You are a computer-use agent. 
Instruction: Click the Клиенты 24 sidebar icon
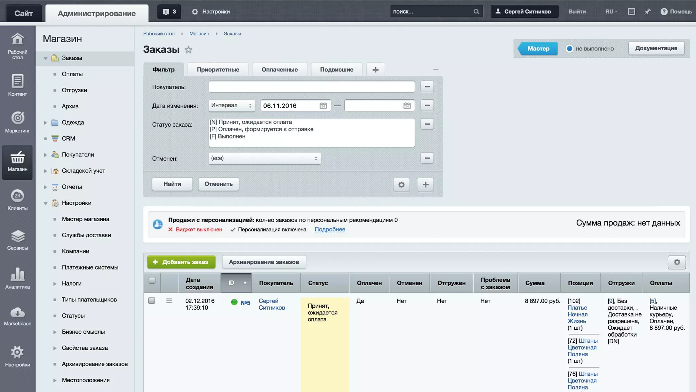pyautogui.click(x=17, y=196)
